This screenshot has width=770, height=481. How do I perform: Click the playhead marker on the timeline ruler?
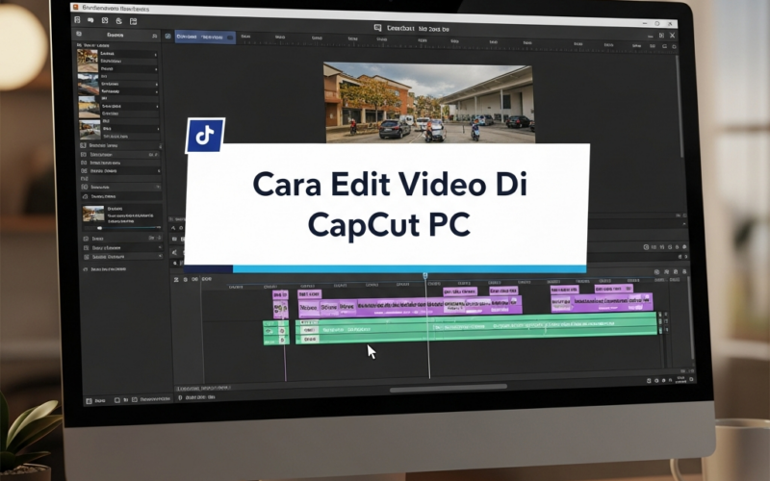tap(425, 276)
